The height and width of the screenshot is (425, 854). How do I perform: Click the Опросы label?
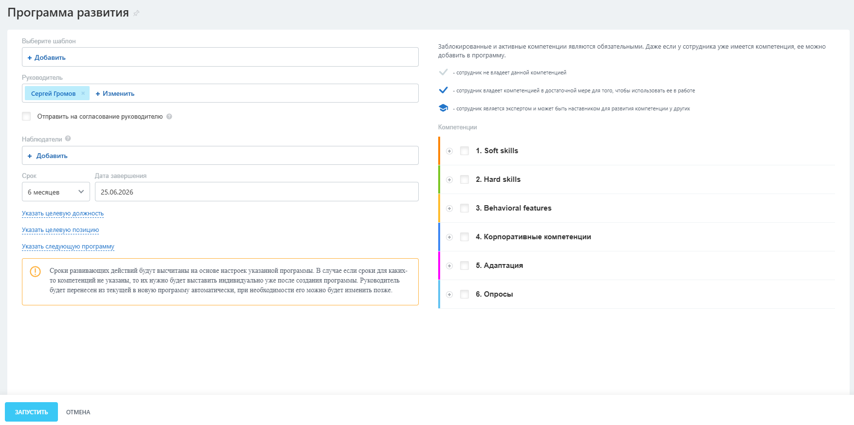click(494, 294)
